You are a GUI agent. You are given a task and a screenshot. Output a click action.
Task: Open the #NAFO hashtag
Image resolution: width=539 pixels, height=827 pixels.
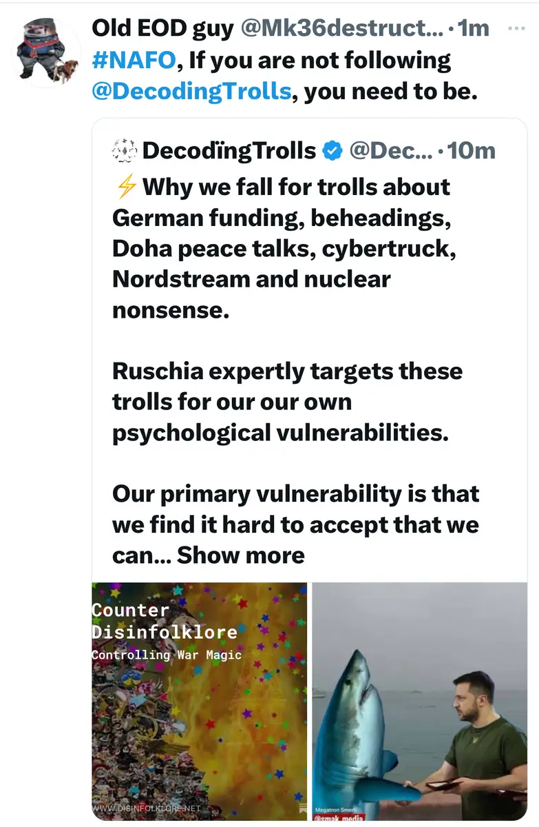click(x=133, y=61)
